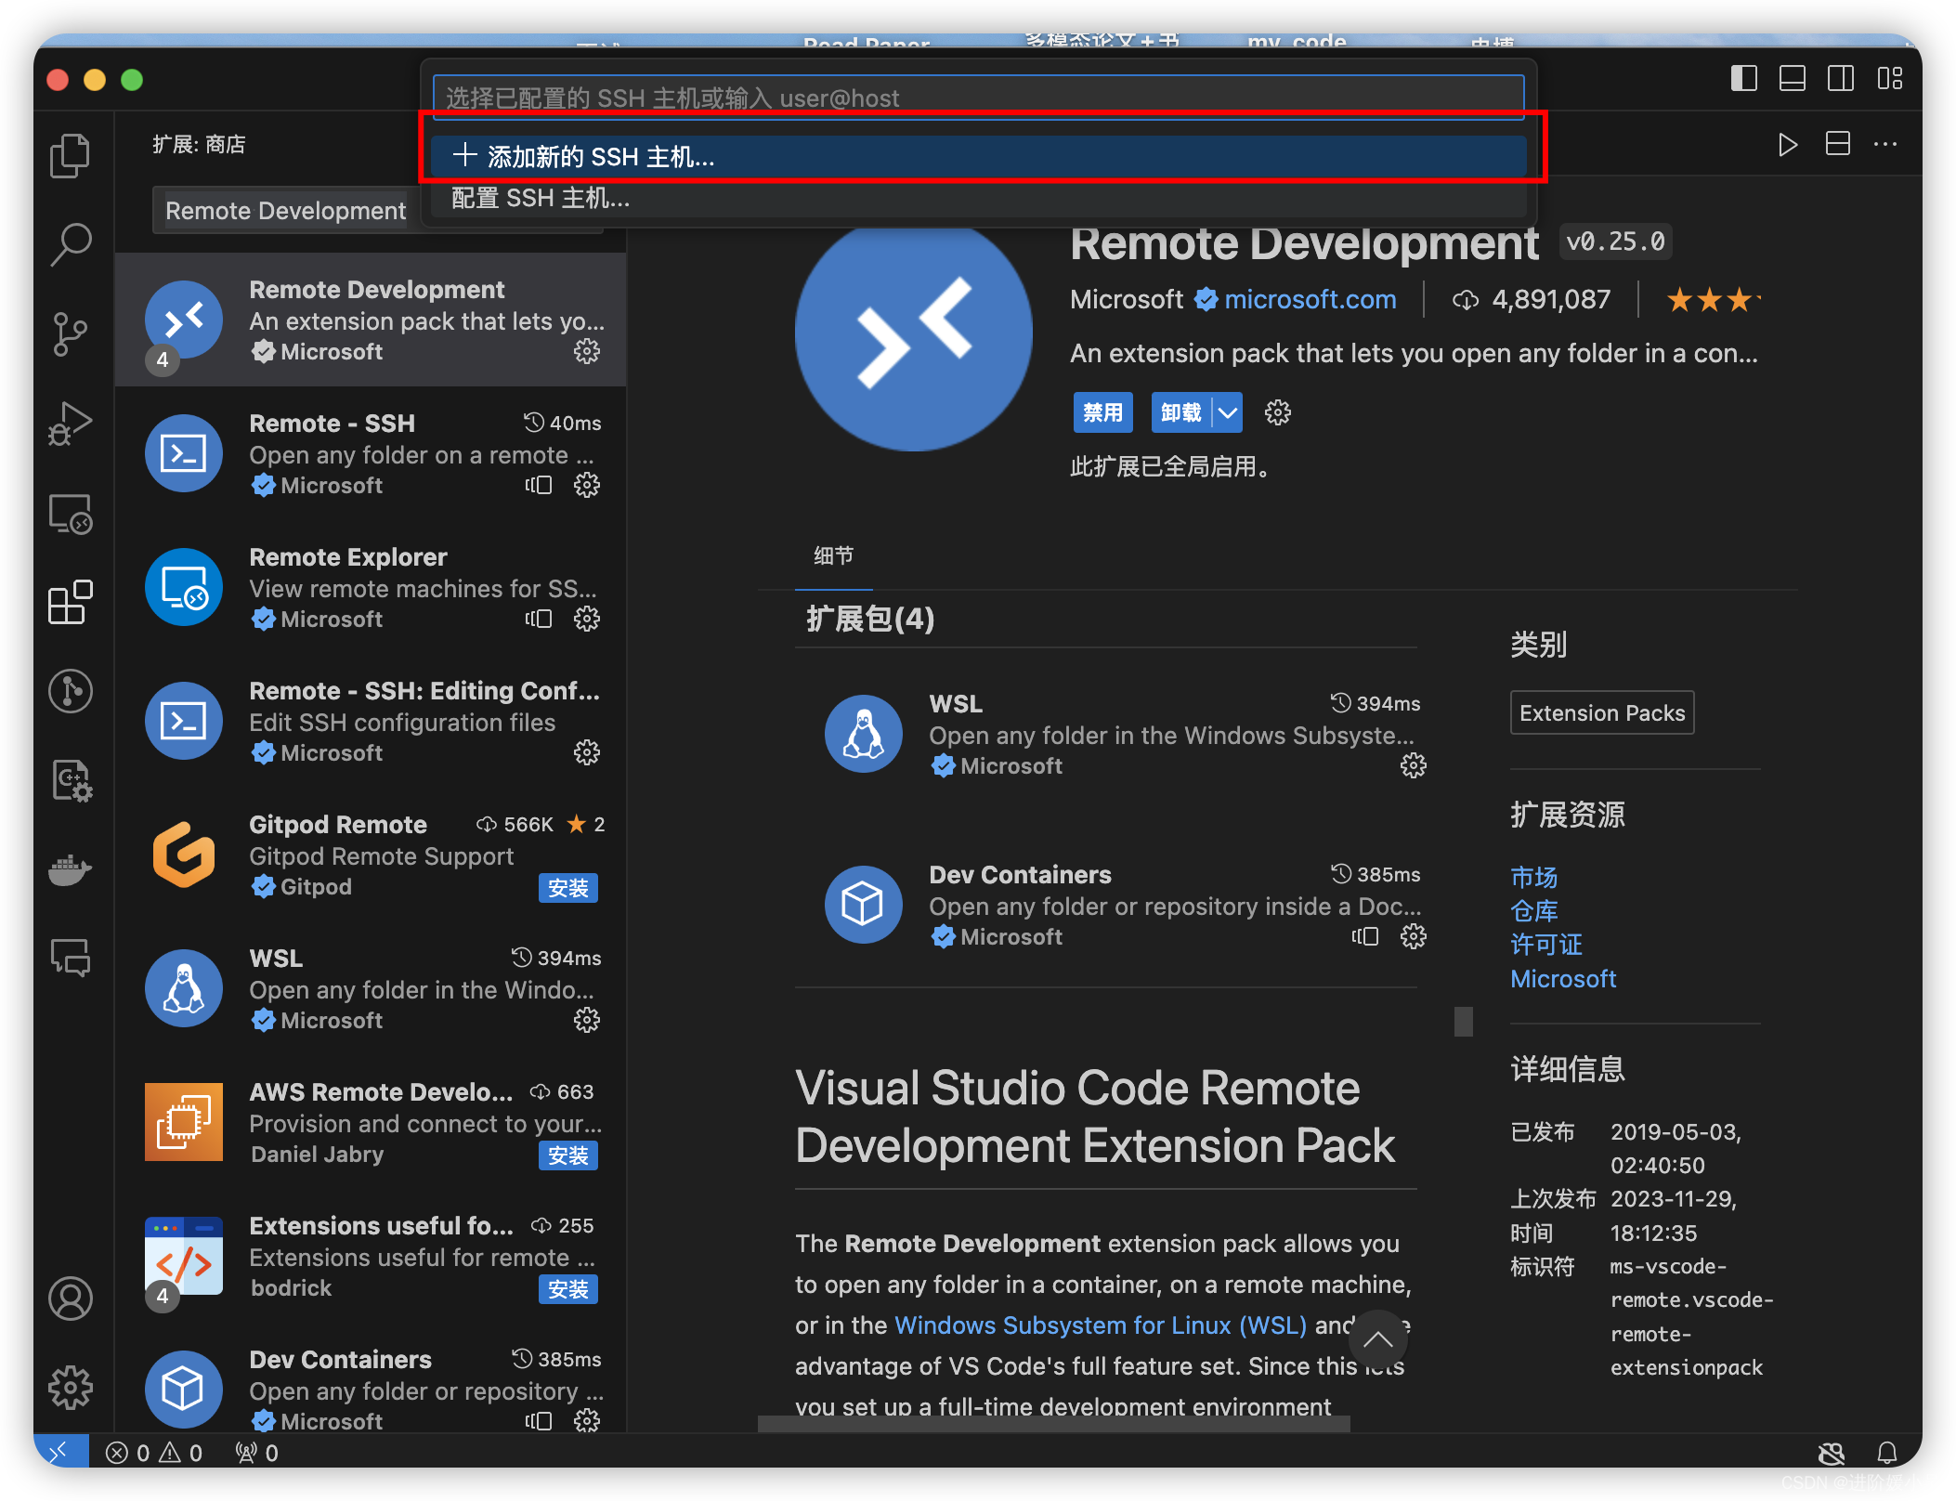Viewport: 1956px width, 1501px height.
Task: Open gear for Dev Containers in extension pack
Action: 1413,936
